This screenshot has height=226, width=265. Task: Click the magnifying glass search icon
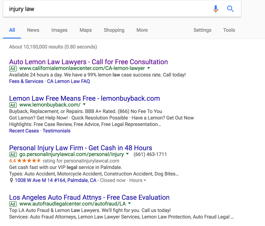coord(230,9)
